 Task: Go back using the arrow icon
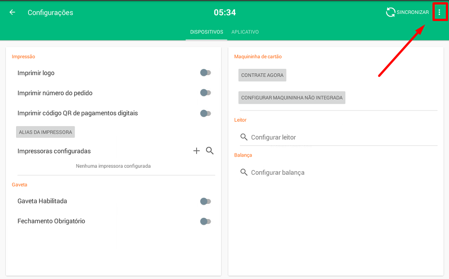point(13,12)
